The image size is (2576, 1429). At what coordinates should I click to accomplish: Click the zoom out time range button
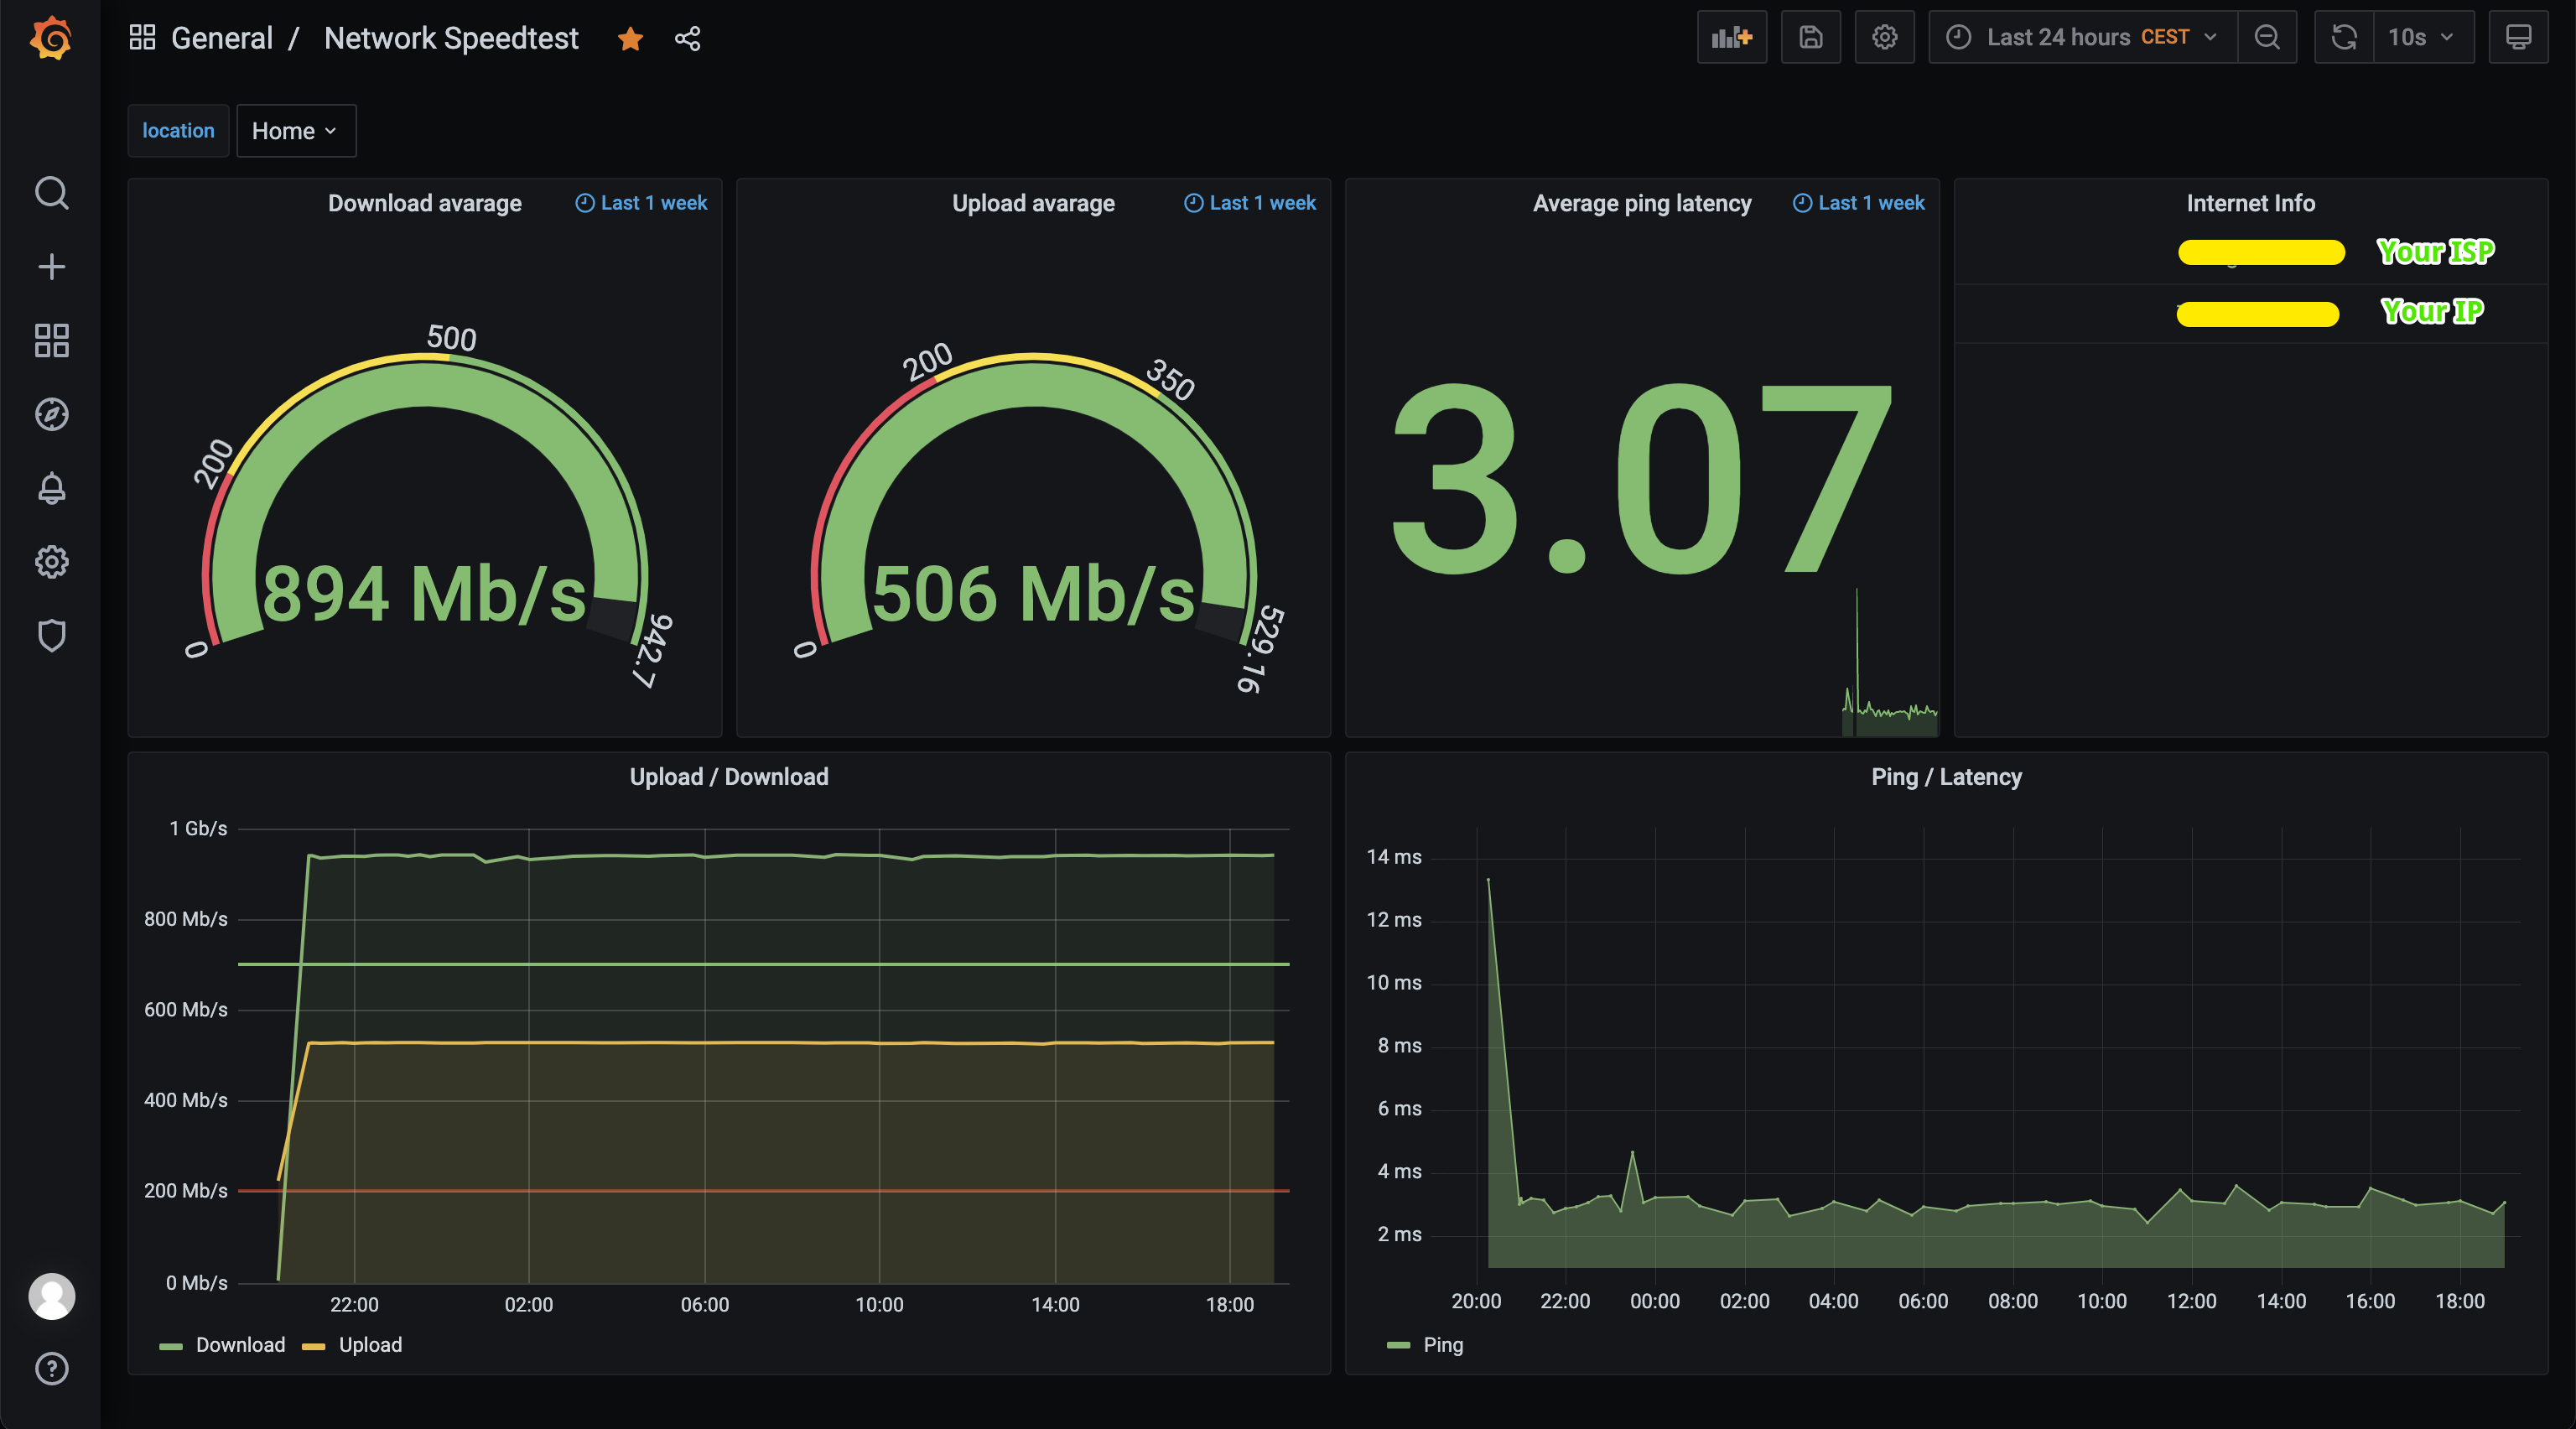coord(2267,38)
